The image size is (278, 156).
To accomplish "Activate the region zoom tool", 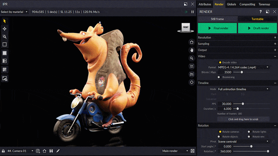I will click(x=5, y=37).
